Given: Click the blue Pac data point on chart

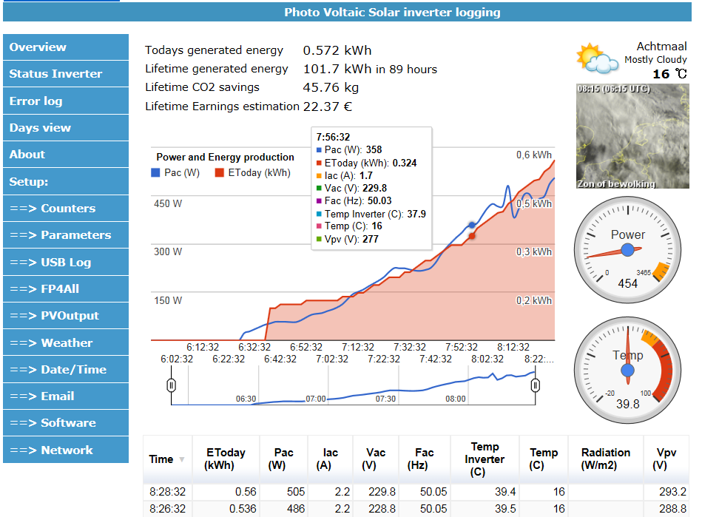Looking at the screenshot, I should (x=472, y=225).
